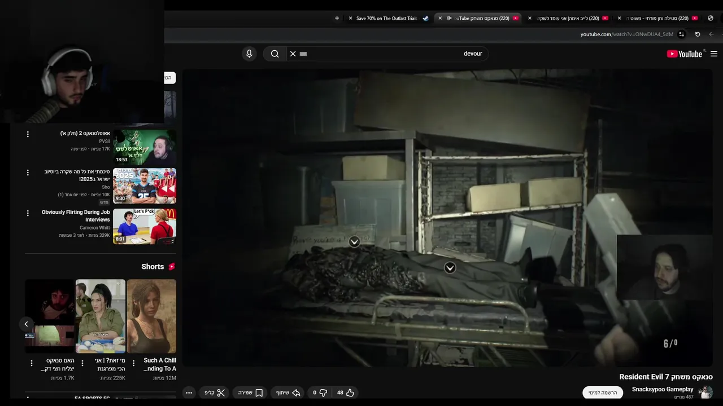Image resolution: width=723 pixels, height=406 pixels.
Task: Click the magnifier search icon
Action: 275,54
